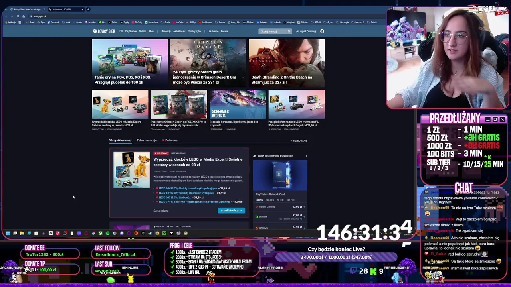Open Steam from the taskbar
The image size is (511, 287).
[x=150, y=233]
